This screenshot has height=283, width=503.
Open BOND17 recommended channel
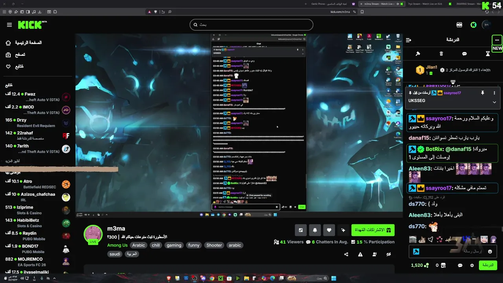pyautogui.click(x=37, y=249)
